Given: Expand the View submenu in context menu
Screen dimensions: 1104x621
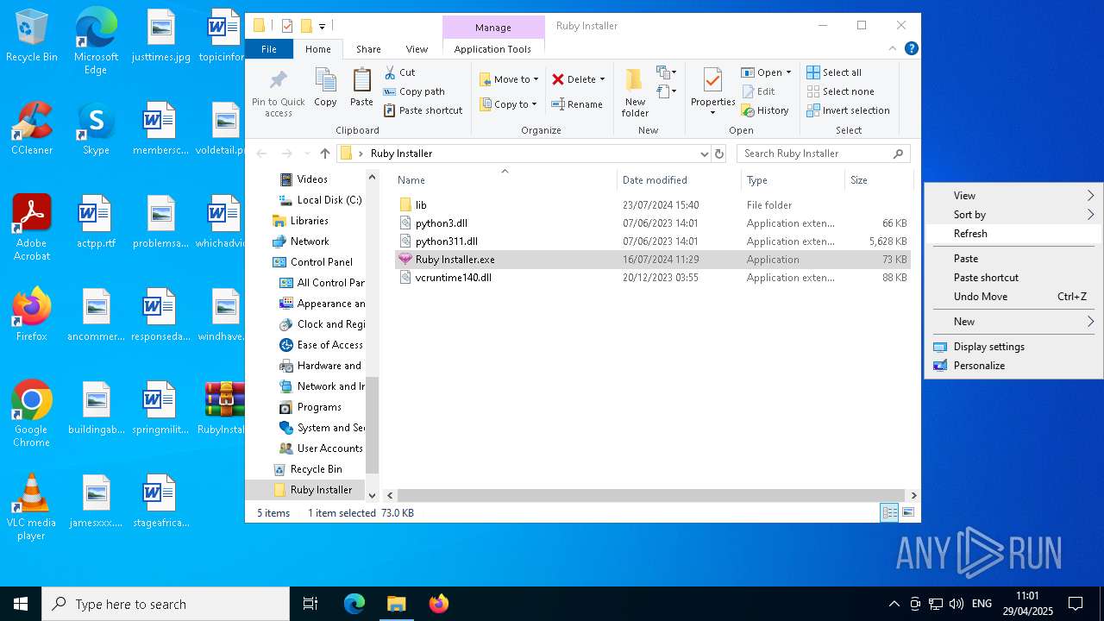Looking at the screenshot, I should 1013,196.
